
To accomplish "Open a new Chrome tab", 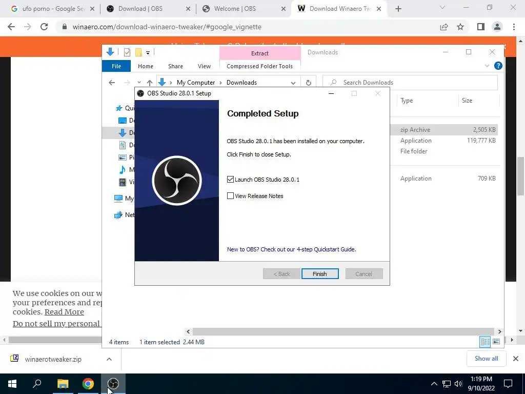I will coord(398,9).
